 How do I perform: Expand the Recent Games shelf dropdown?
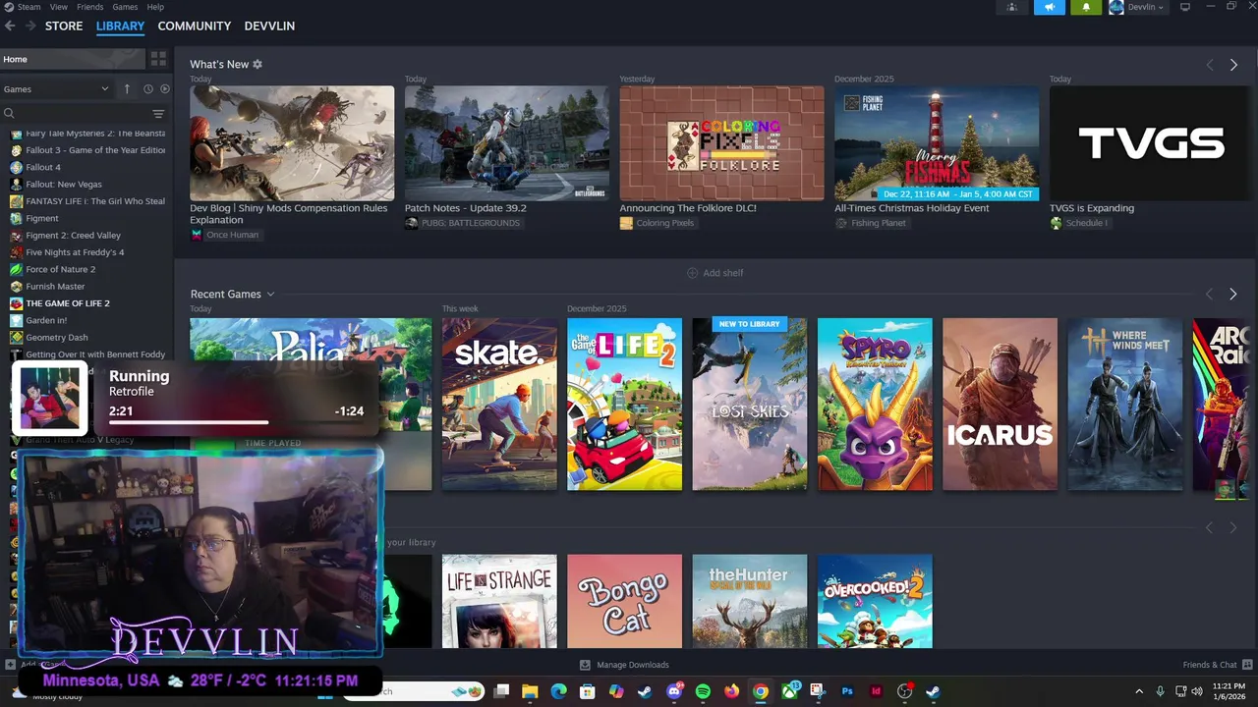pyautogui.click(x=270, y=294)
